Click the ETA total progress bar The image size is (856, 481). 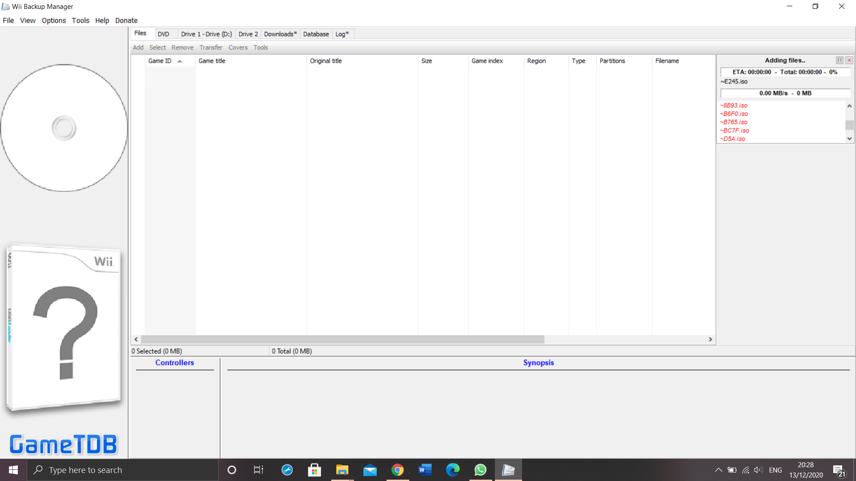click(x=786, y=72)
